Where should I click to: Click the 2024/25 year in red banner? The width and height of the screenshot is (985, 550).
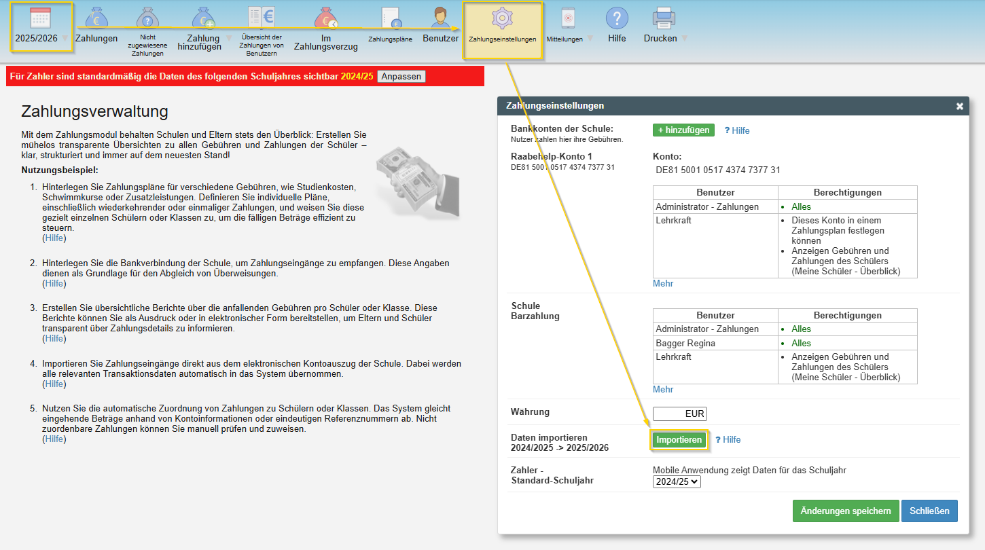(357, 77)
